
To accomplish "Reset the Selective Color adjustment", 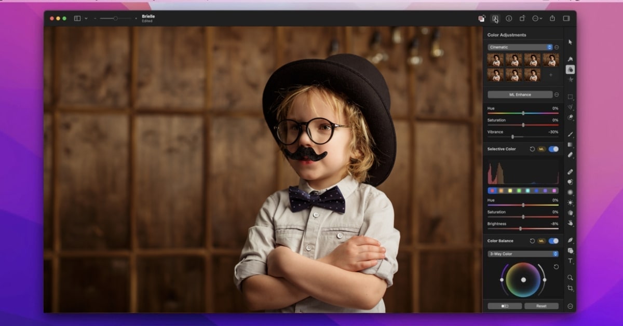I will [532, 149].
